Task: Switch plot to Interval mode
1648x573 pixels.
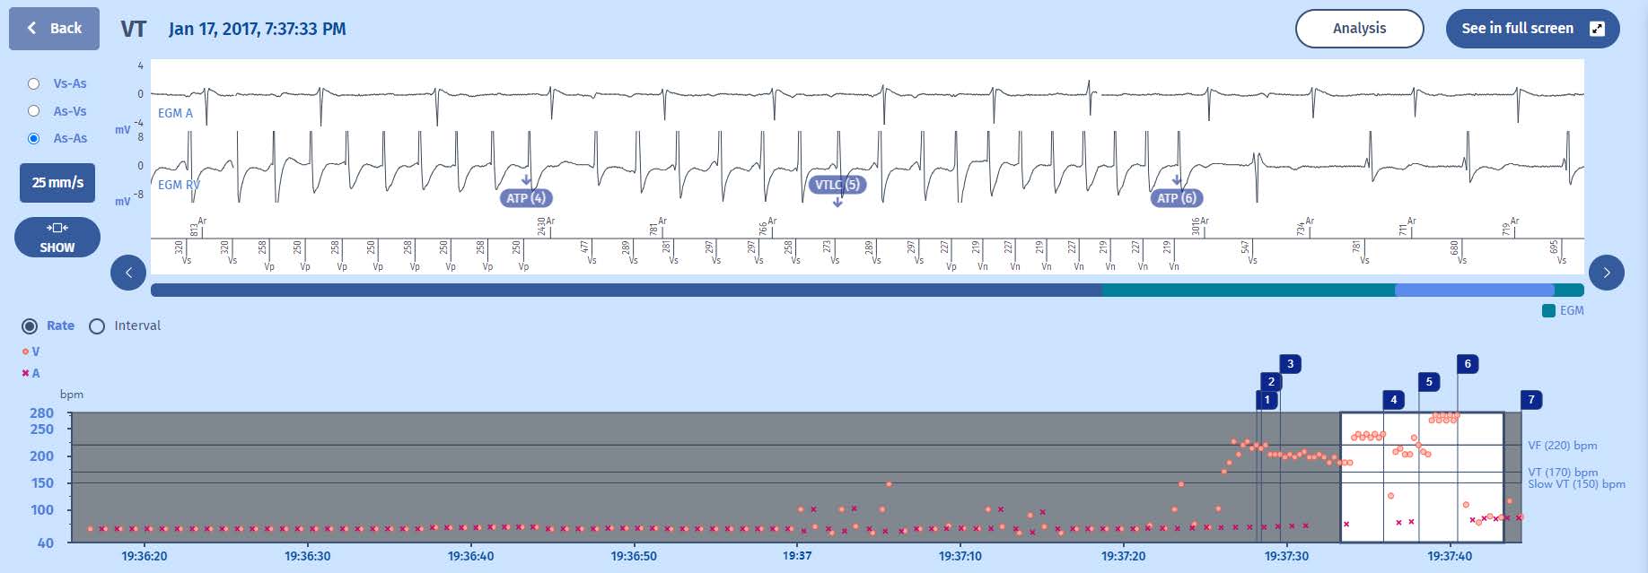Action: point(97,326)
